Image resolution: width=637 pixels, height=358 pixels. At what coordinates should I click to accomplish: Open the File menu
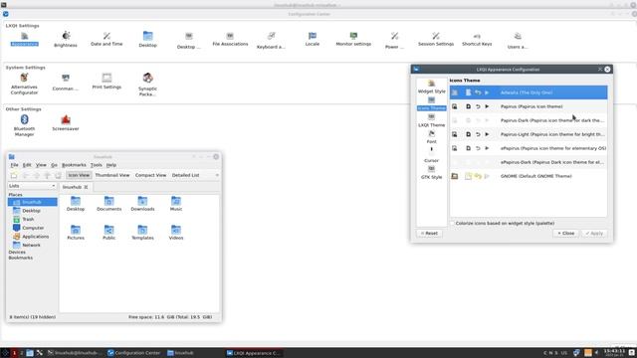(x=14, y=165)
